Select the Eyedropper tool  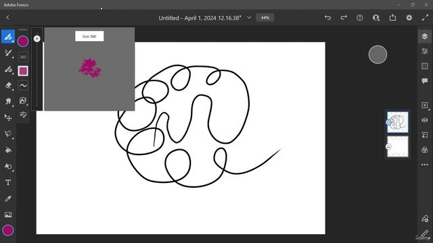coord(8,198)
